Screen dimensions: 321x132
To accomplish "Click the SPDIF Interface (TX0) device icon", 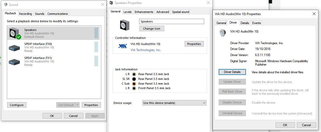I will tap(14, 48).
